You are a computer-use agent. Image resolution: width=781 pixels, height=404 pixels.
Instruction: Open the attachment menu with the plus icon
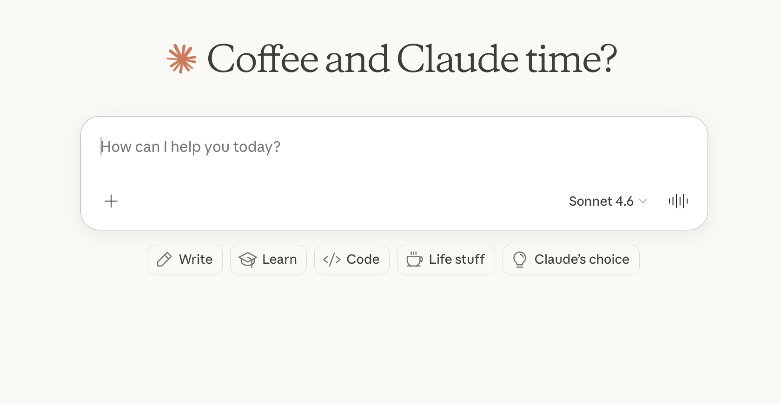pos(111,201)
